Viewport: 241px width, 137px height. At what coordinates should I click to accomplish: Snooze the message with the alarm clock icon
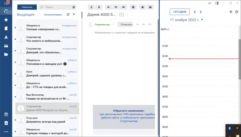click(x=133, y=7)
